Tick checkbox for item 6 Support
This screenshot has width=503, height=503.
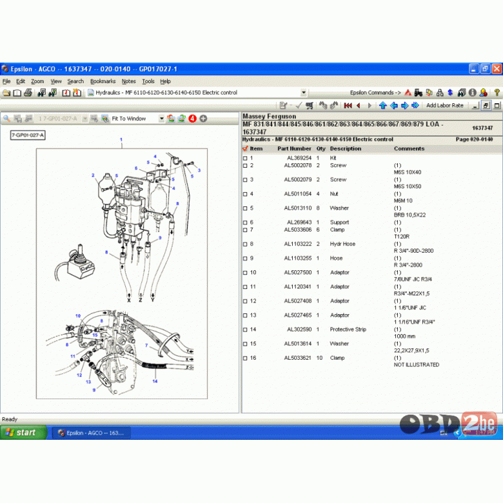click(x=245, y=222)
